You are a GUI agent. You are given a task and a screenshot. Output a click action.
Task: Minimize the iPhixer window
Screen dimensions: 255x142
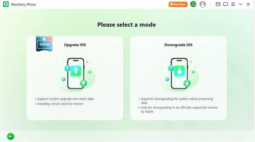[x=241, y=4]
